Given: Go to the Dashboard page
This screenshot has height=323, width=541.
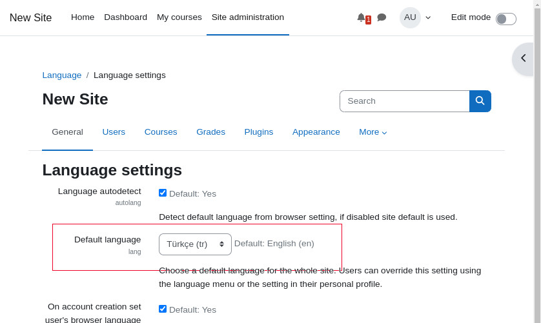Looking at the screenshot, I should click(x=125, y=17).
